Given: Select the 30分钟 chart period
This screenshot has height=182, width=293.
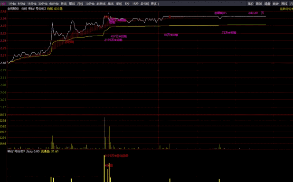Looking at the screenshot, I should pyautogui.click(x=43, y=4).
